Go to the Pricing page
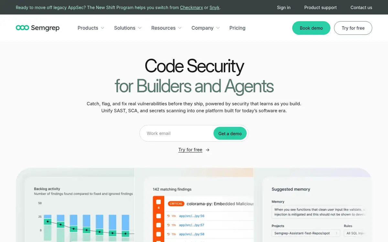Screen dimensions: 388x242 point(237,28)
